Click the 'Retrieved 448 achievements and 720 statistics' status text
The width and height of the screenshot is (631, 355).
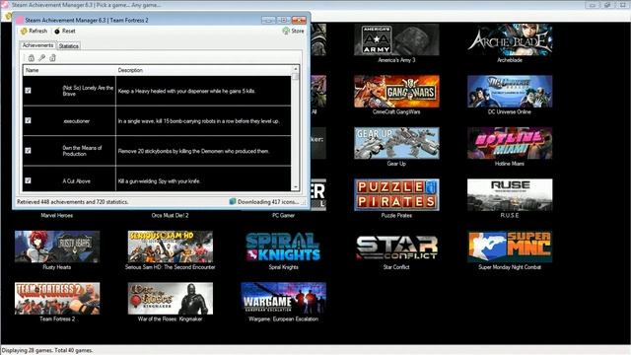pos(72,202)
